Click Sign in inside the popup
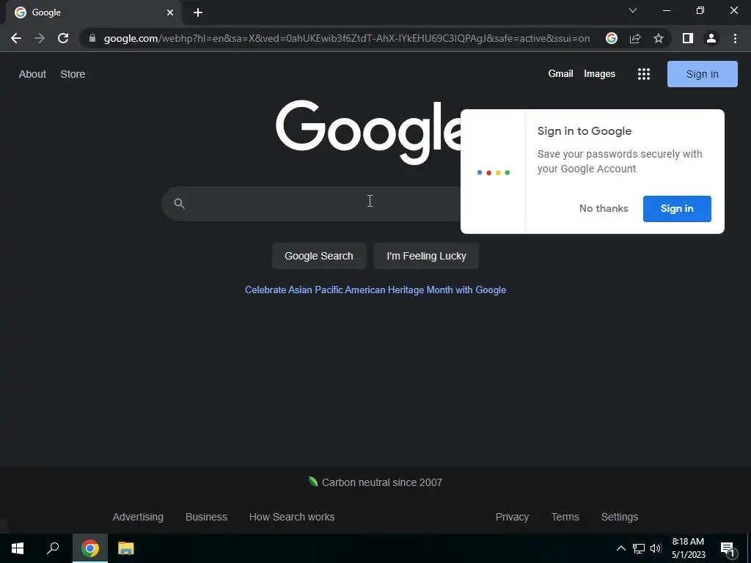751x563 pixels. click(677, 209)
